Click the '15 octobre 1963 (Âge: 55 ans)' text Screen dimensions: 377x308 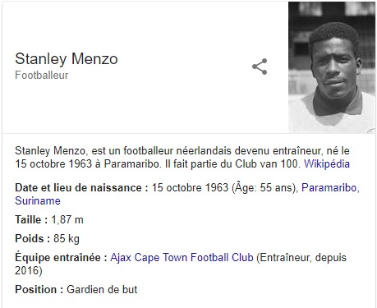[225, 187]
